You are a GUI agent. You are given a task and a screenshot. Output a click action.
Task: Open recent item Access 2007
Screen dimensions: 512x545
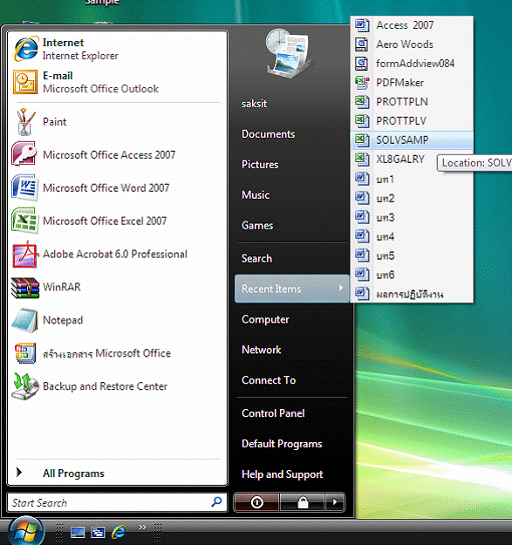coord(412,25)
